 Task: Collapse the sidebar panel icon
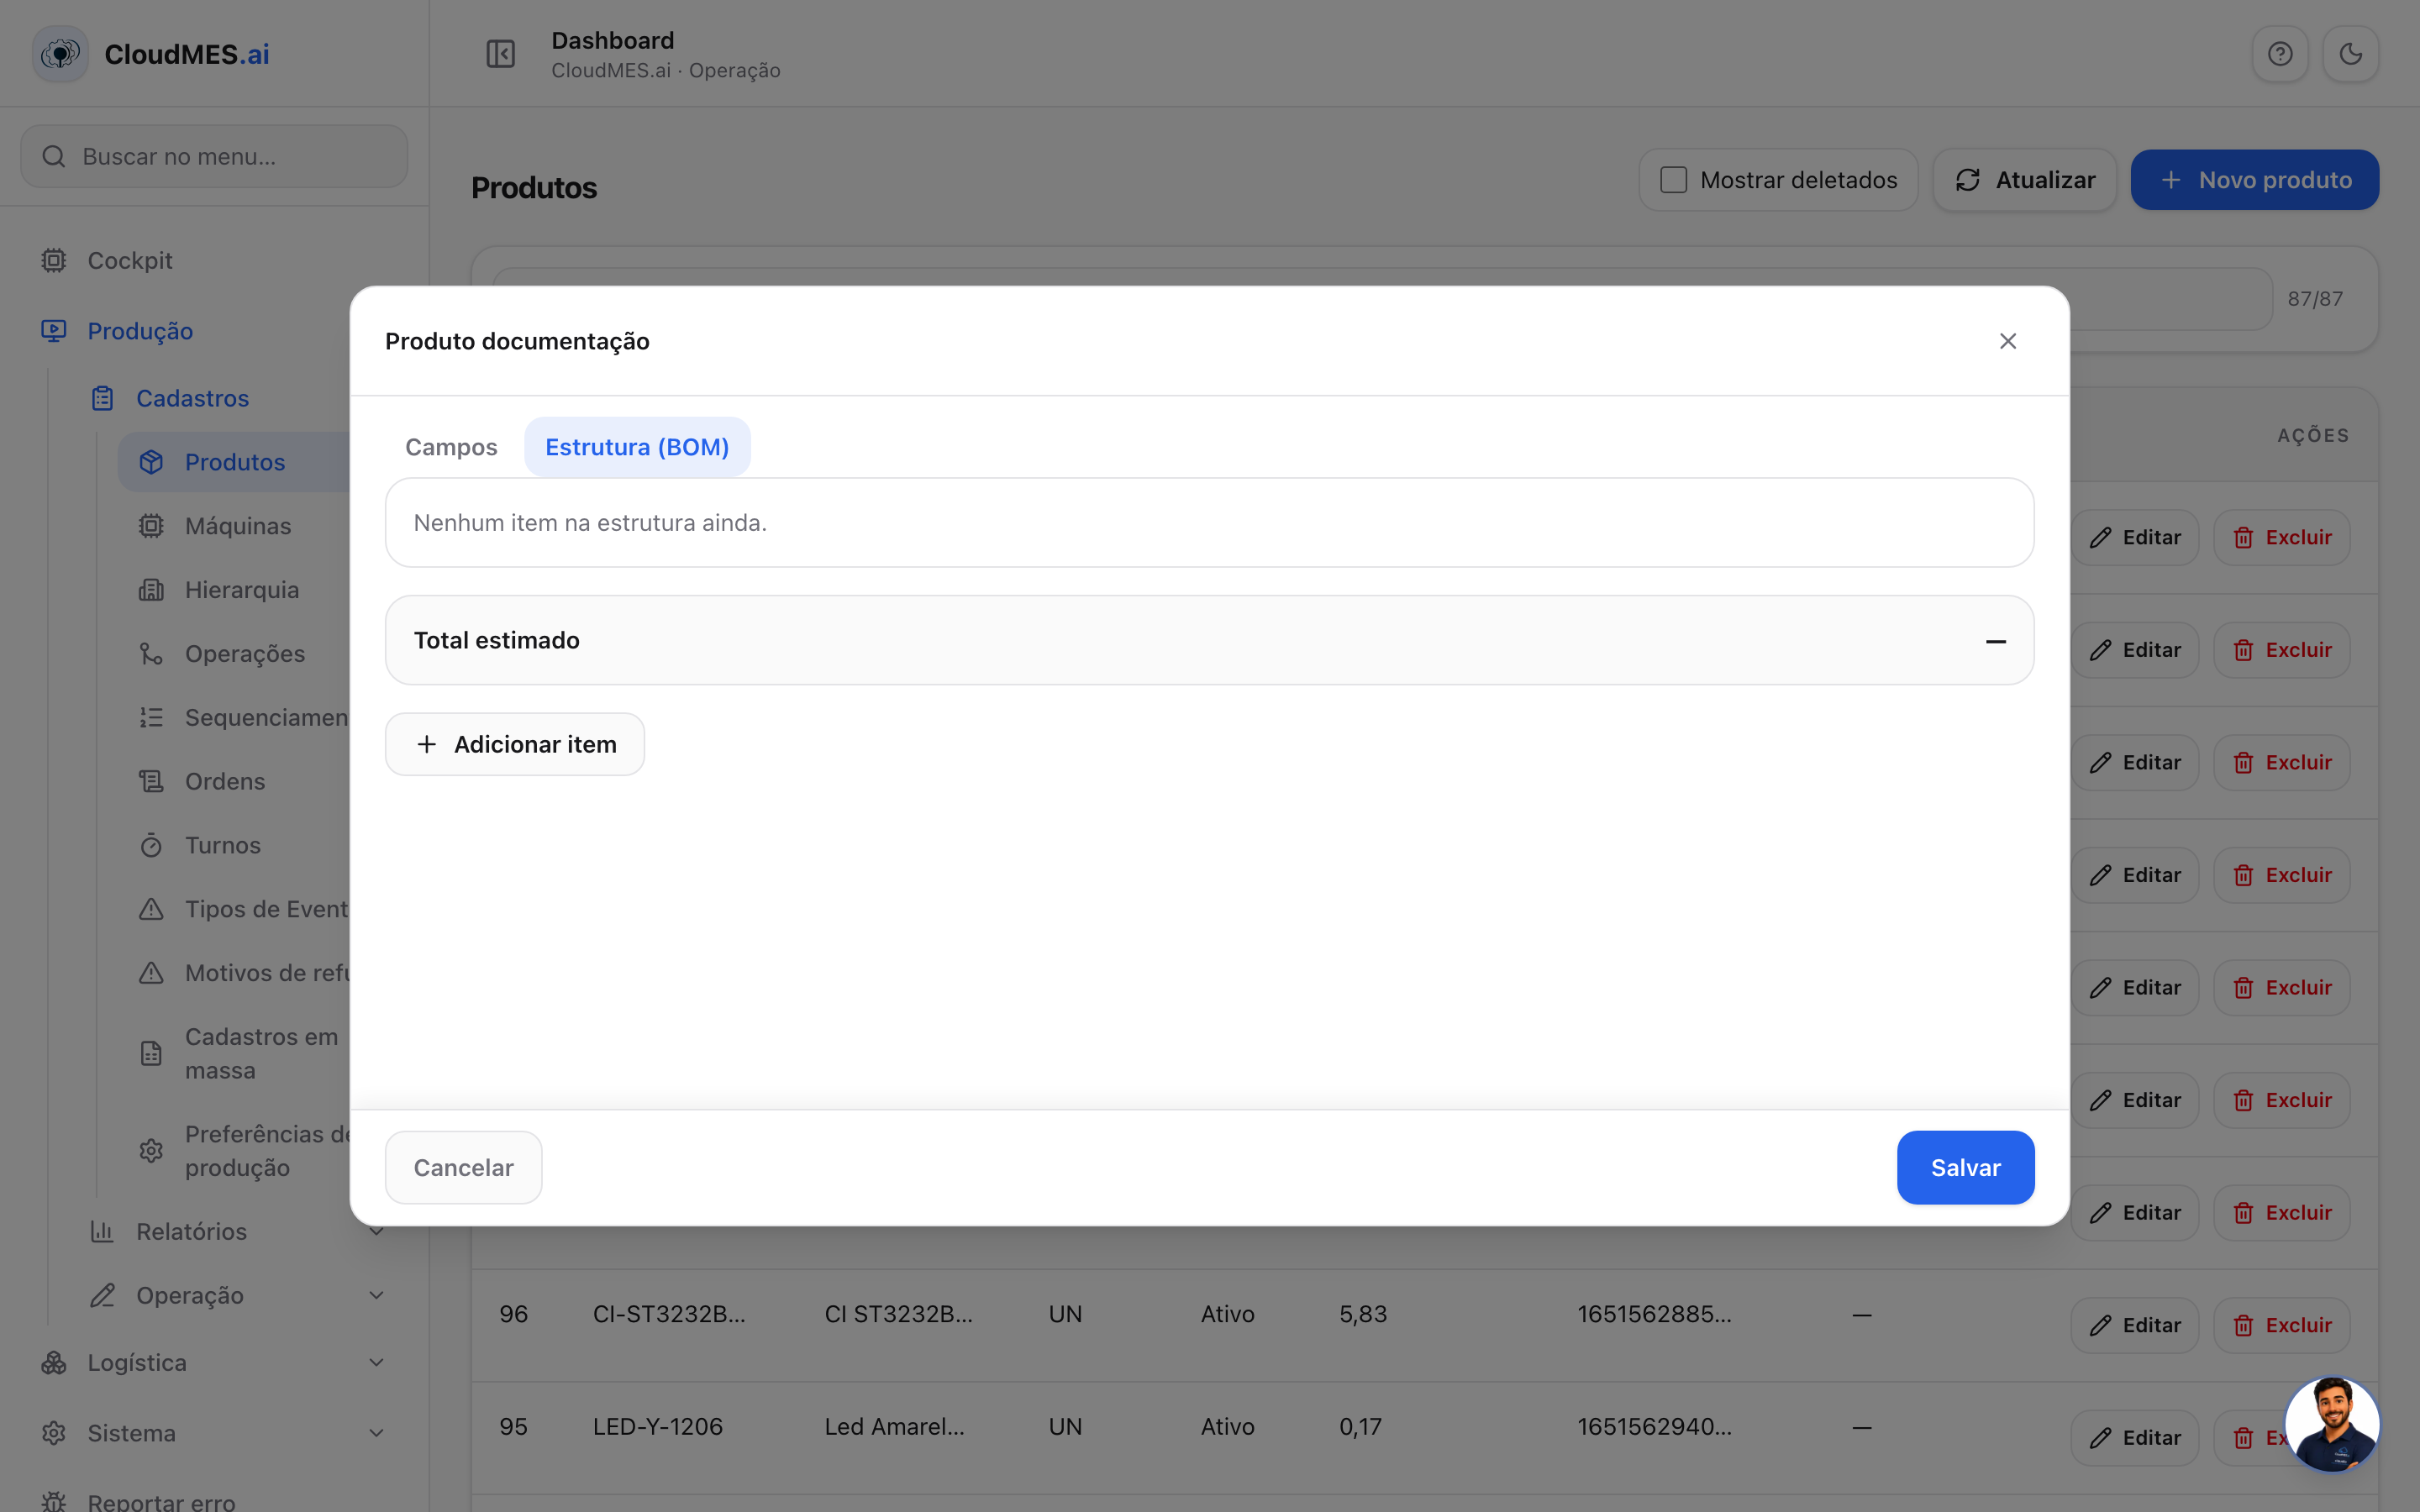coord(500,54)
